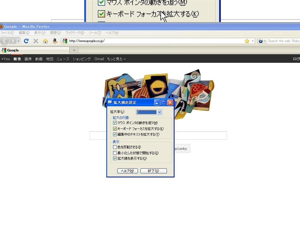Open the 動画 link

point(39,59)
